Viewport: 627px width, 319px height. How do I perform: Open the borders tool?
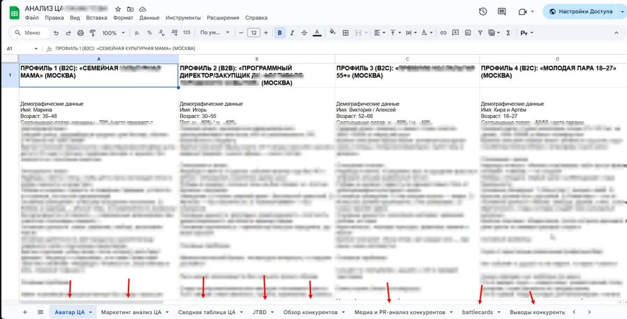click(x=346, y=33)
